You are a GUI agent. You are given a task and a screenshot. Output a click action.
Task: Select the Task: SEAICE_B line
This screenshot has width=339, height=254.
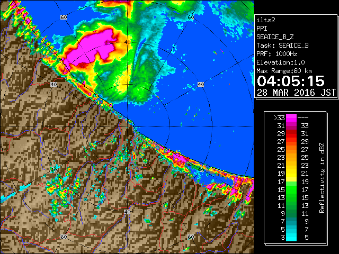click(x=282, y=46)
